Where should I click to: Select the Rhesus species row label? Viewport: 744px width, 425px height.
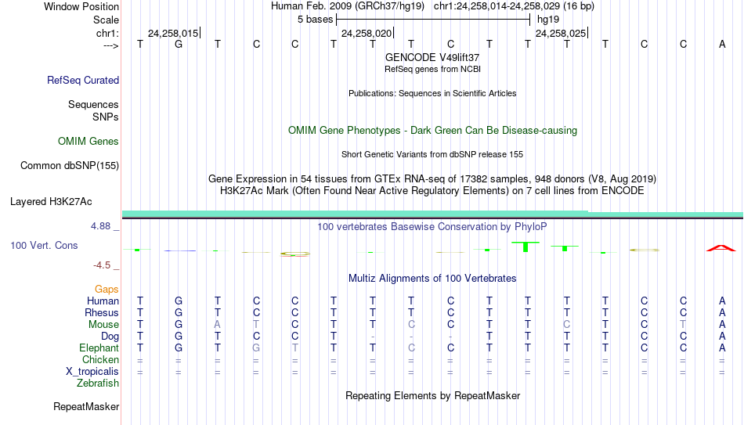click(x=102, y=312)
